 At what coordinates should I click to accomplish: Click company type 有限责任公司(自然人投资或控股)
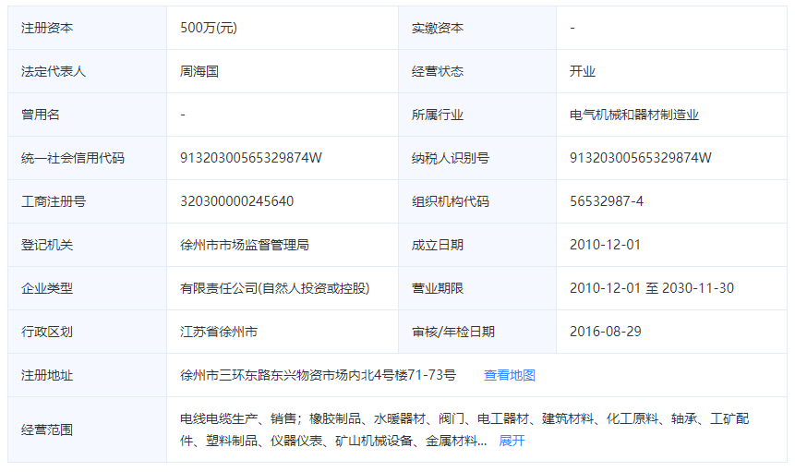pyautogui.click(x=274, y=288)
